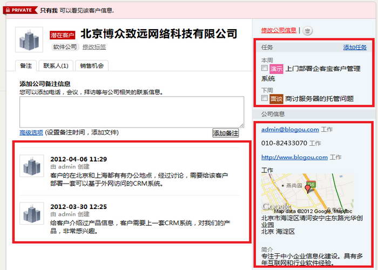Image resolution: width=378 pixels, height=270 pixels.
Task: Click the 演示 tag on the this-week task
Action: click(x=276, y=69)
